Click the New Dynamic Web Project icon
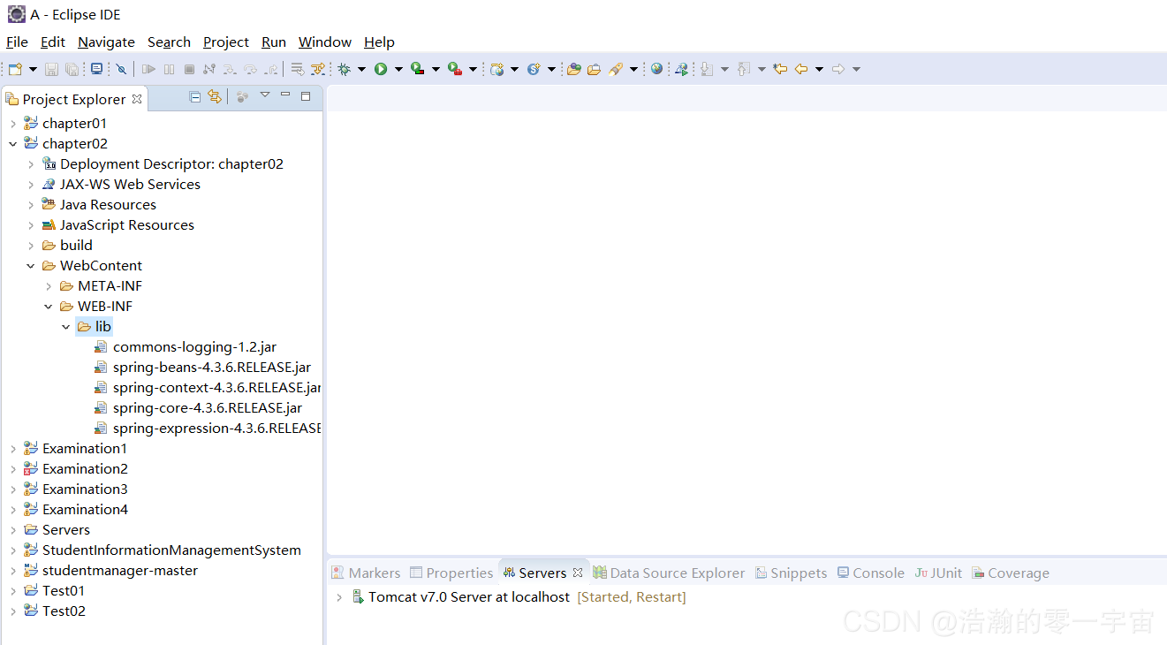This screenshot has width=1167, height=645. (497, 69)
